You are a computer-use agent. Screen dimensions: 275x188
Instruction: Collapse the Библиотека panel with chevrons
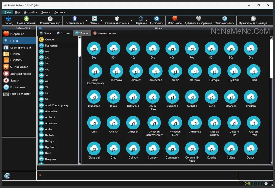(x=5, y=28)
